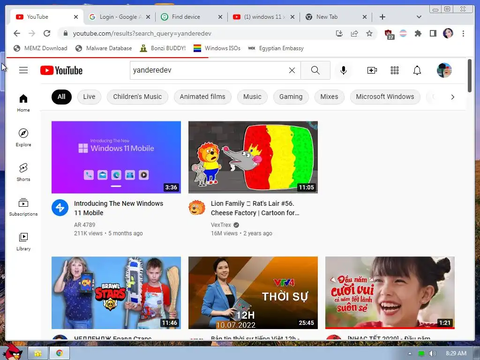Open the Introducing The New Windows 11 Mobile title
480x360 pixels.
pyautogui.click(x=119, y=208)
